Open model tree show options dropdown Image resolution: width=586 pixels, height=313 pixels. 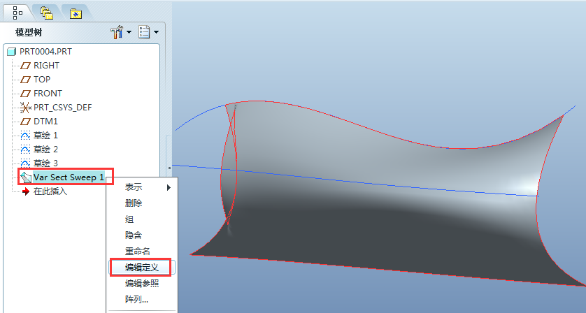point(148,32)
